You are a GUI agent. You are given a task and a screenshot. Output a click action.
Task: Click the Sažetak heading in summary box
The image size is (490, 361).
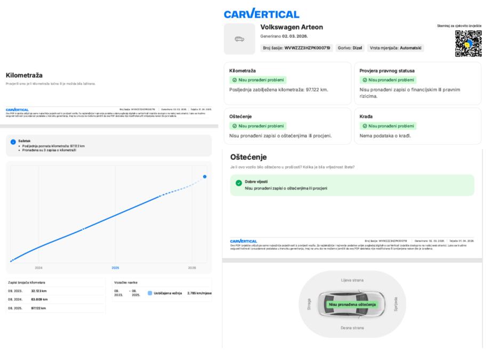coord(25,141)
